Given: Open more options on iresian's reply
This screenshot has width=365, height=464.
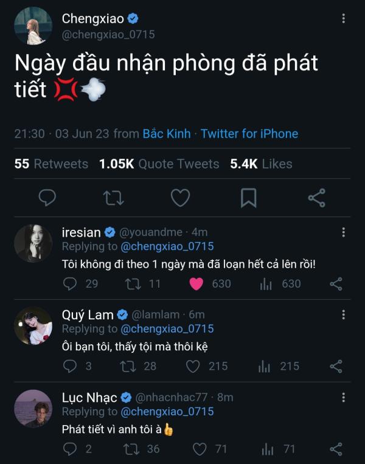Looking at the screenshot, I should 344,232.
